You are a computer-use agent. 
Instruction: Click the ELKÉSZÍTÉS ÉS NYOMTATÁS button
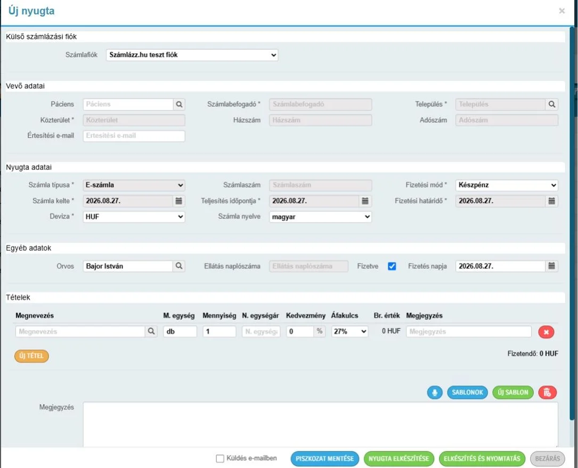[x=482, y=459]
